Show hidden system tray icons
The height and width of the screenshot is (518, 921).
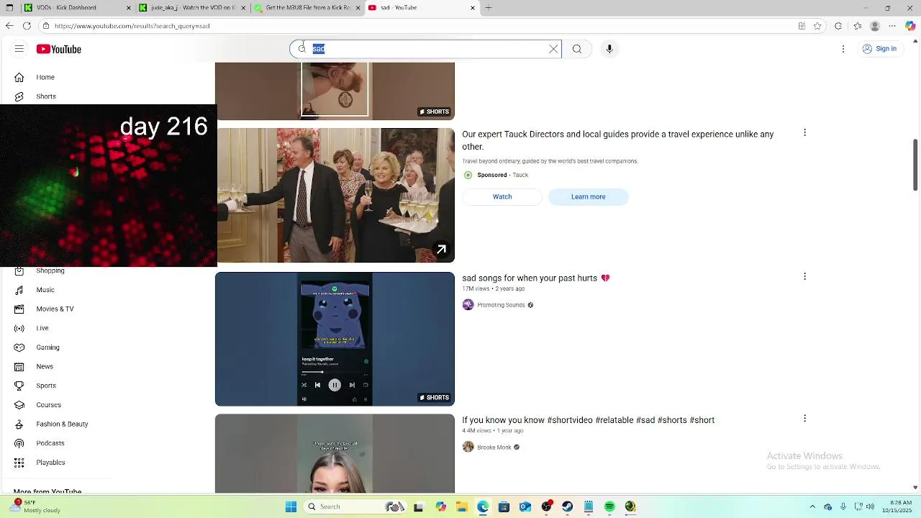tap(812, 506)
